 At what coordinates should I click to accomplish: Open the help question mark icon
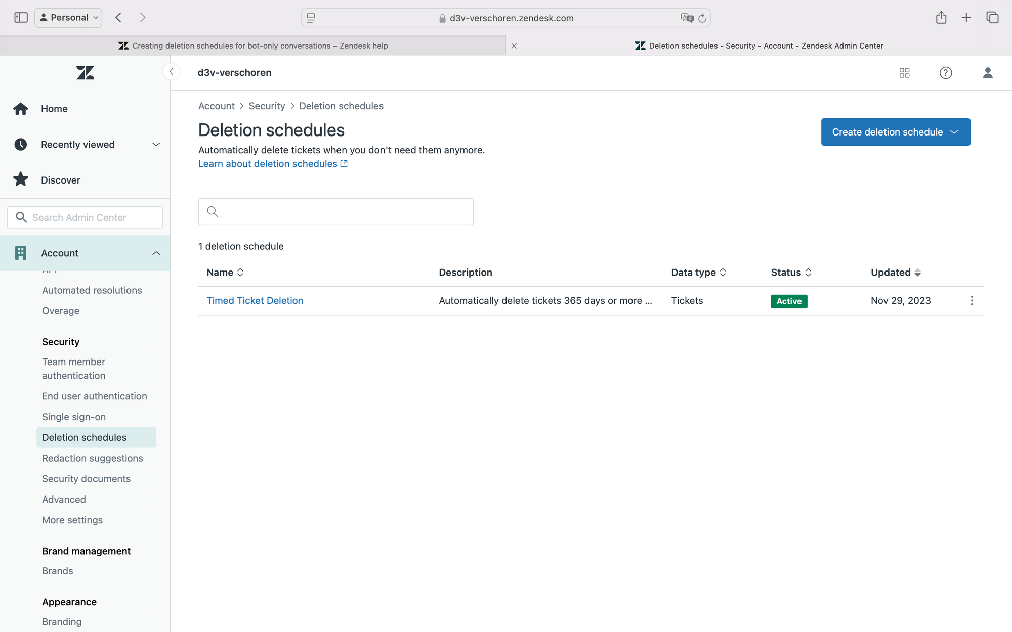coord(945,73)
